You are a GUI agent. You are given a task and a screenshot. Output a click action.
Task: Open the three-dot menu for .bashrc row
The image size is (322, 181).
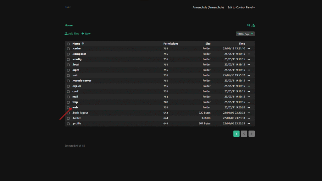pos(249,118)
